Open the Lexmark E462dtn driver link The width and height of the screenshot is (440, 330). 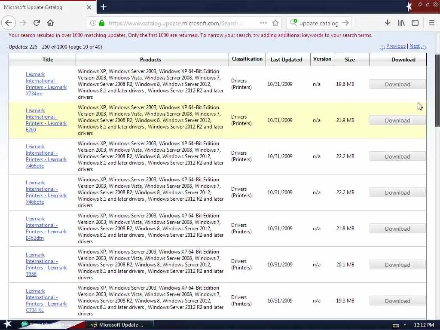click(46, 228)
